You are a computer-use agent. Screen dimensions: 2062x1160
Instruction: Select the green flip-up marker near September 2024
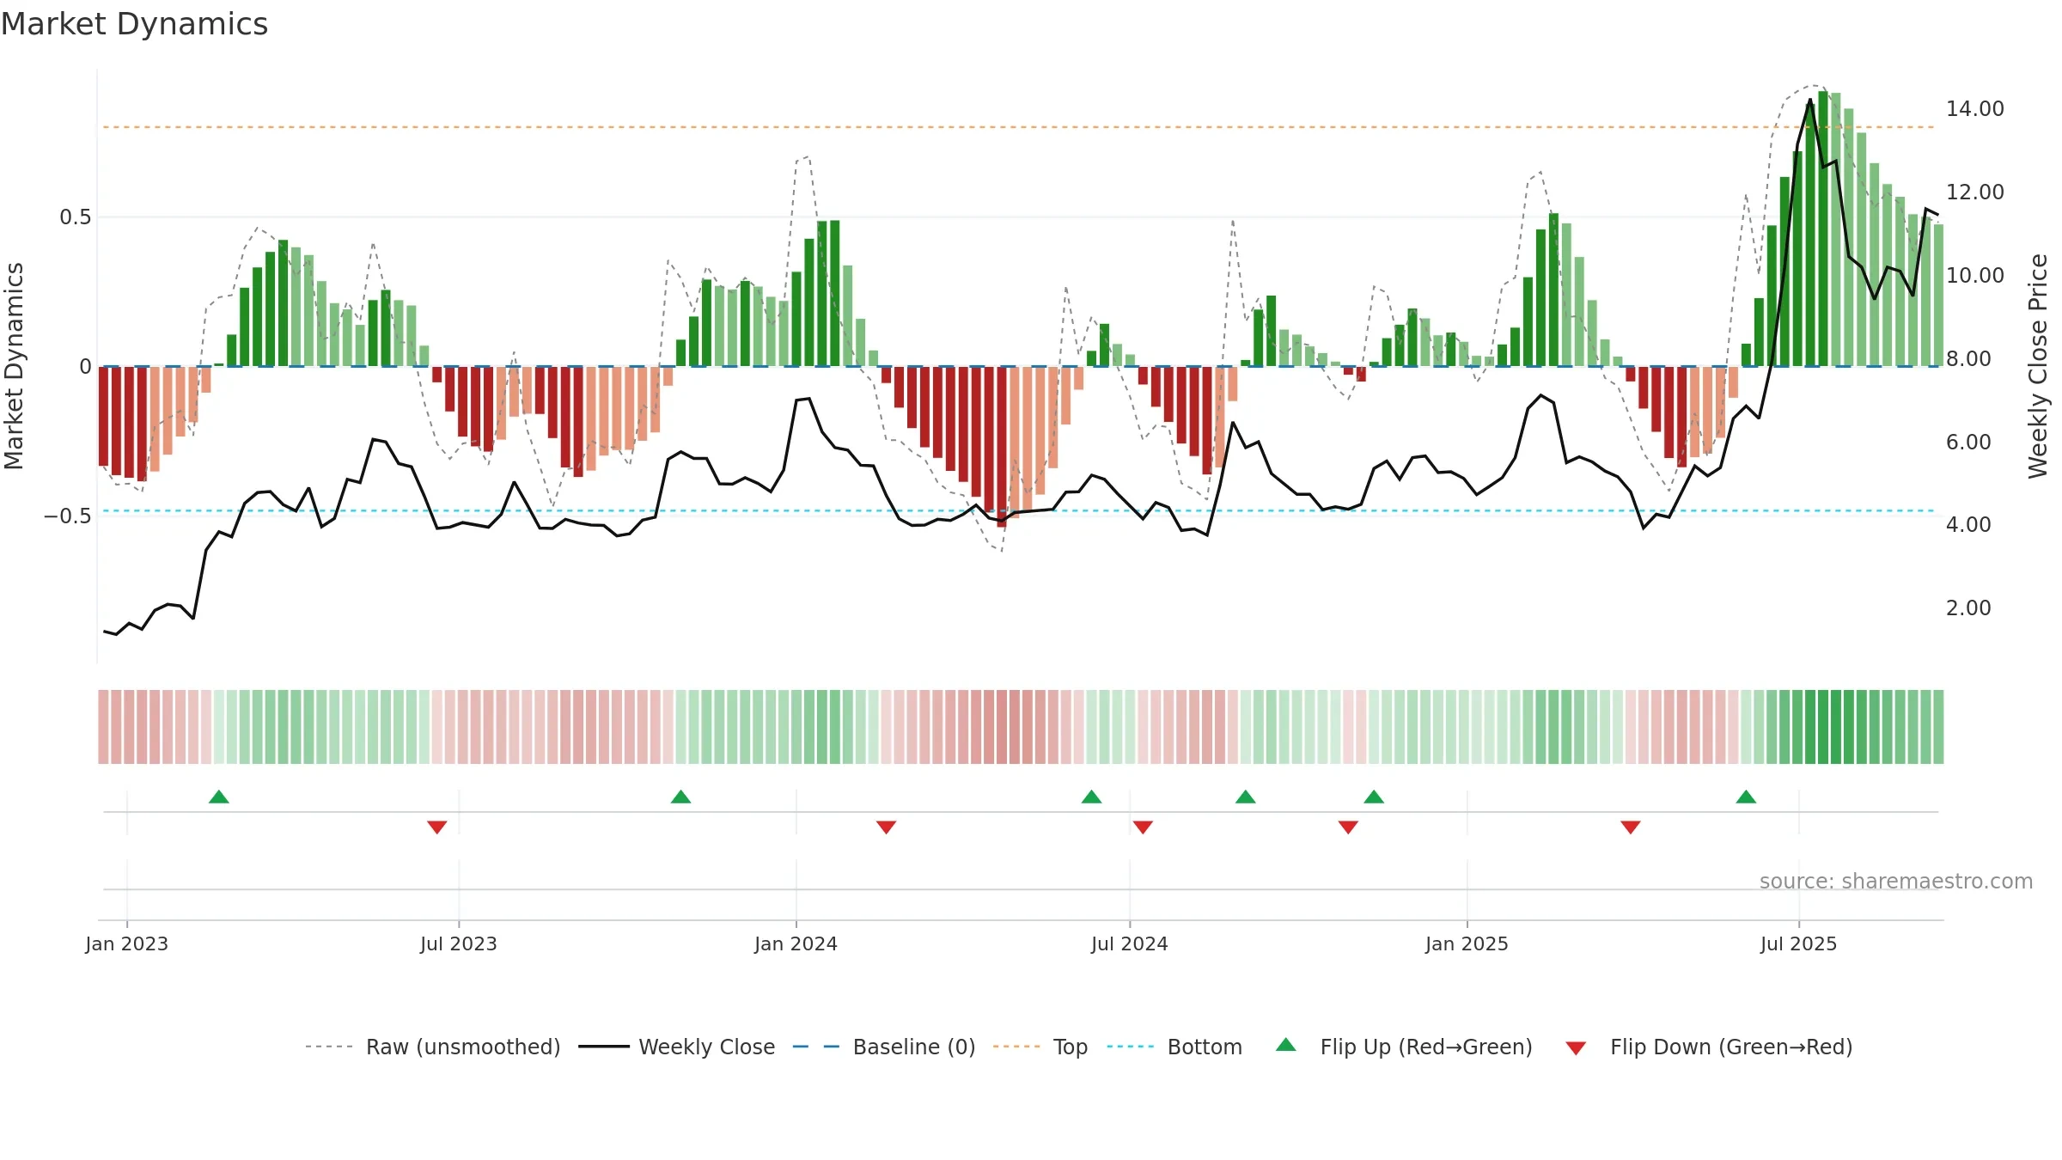pyautogui.click(x=1246, y=797)
